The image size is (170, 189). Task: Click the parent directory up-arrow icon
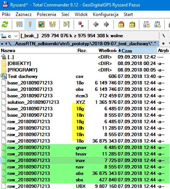(x=4, y=57)
